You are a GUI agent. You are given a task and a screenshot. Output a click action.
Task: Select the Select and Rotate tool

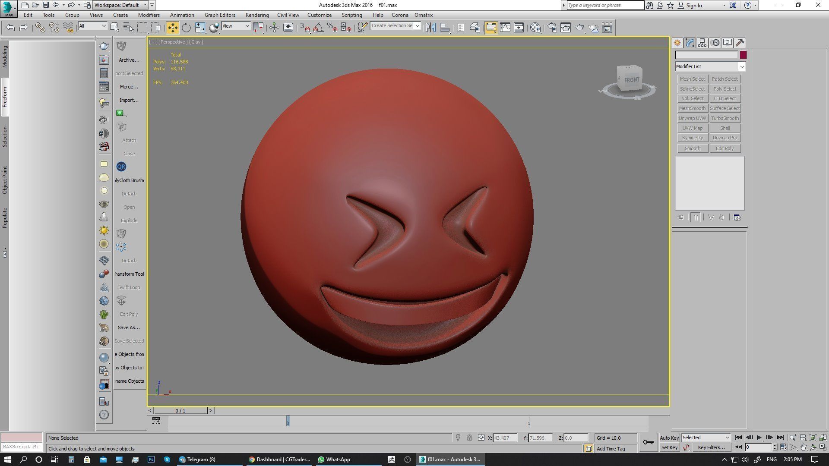[x=186, y=28]
